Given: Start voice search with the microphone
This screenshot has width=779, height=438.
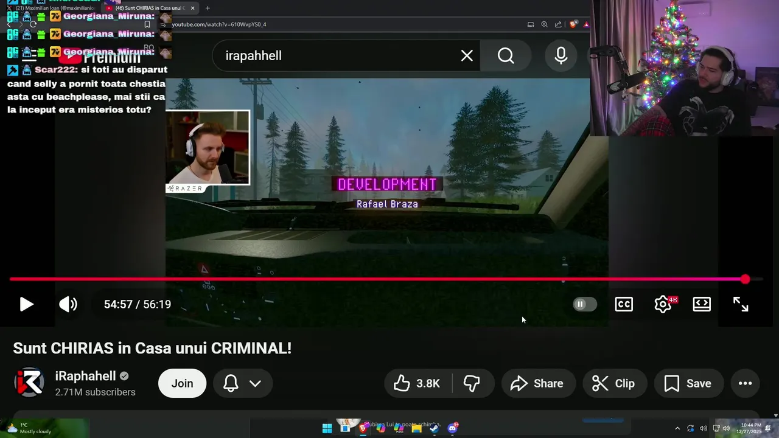Looking at the screenshot, I should (x=561, y=56).
